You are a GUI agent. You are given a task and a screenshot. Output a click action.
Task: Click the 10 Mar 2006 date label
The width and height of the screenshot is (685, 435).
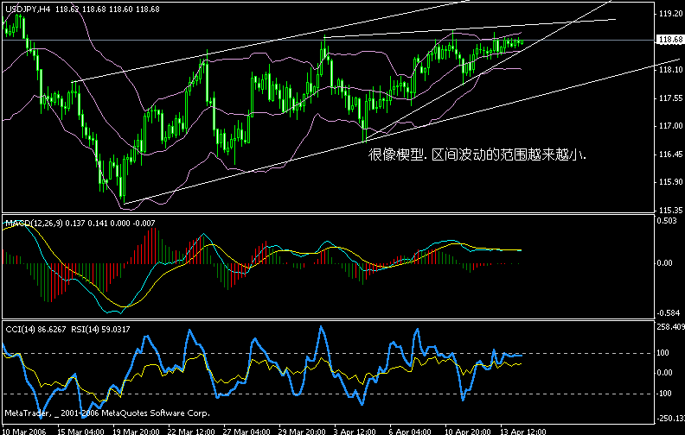(x=24, y=432)
